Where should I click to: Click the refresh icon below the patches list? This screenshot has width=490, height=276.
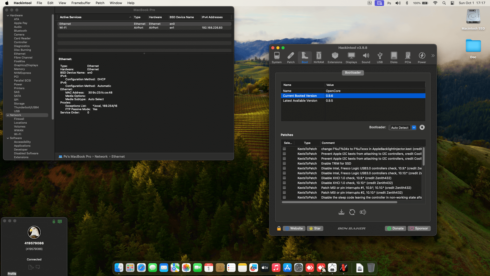pyautogui.click(x=352, y=212)
